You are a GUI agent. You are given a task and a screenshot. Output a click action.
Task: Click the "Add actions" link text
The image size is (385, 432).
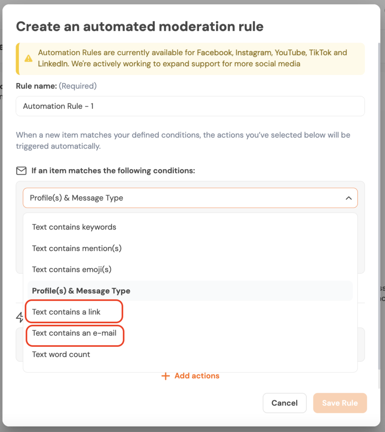197,376
